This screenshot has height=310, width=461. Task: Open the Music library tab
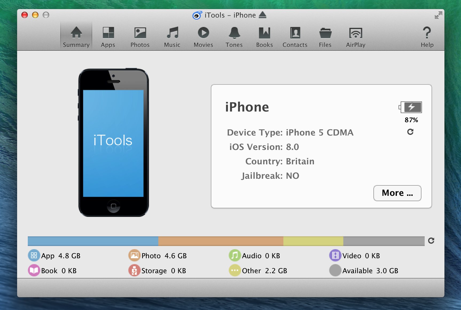(x=172, y=37)
